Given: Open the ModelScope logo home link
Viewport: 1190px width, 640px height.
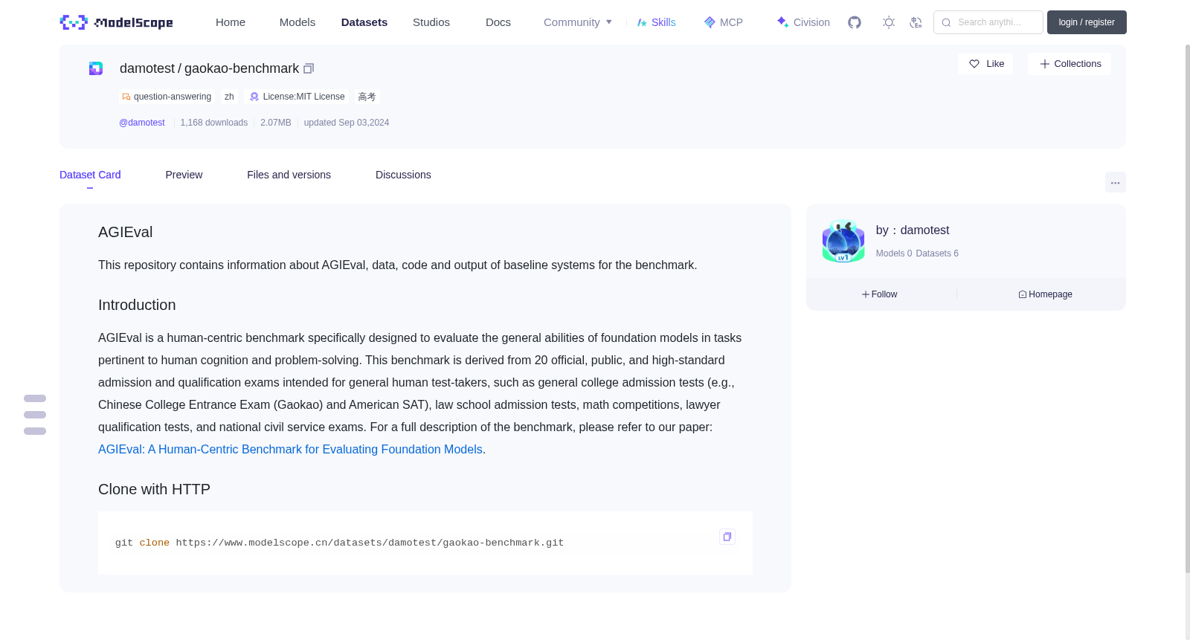Looking at the screenshot, I should pos(117,22).
